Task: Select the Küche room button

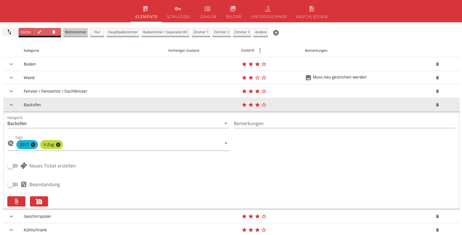Action: pos(26,32)
